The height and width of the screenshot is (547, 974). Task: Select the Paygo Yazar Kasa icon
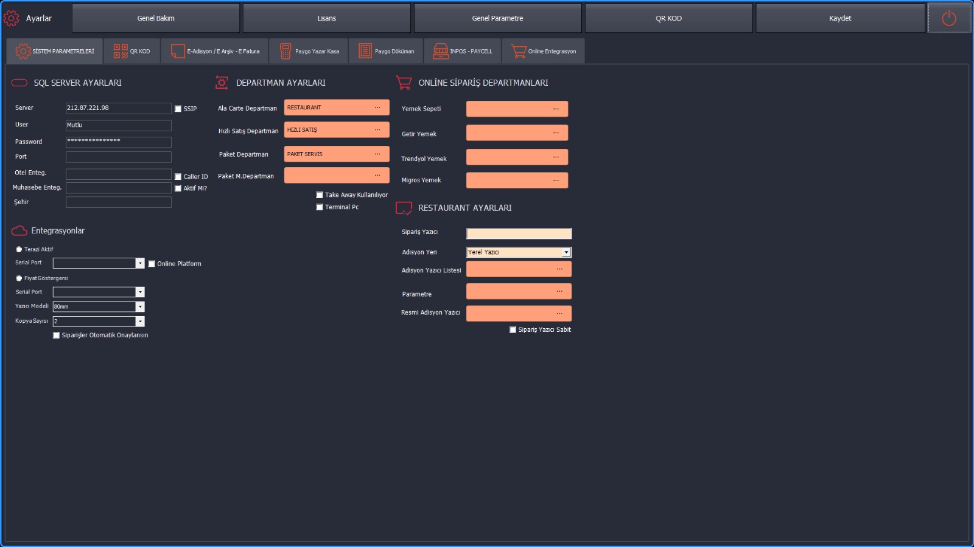coord(286,51)
